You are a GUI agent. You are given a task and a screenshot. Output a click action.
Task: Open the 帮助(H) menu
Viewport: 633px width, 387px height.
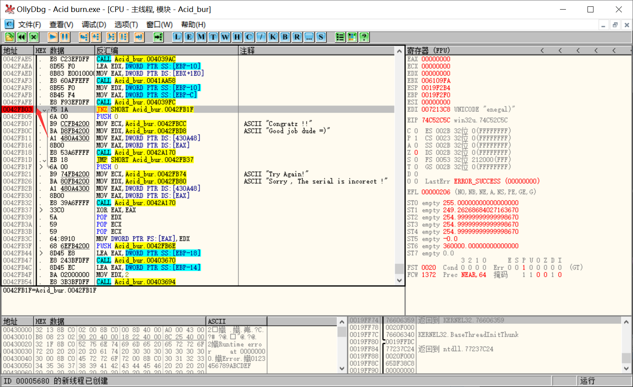[193, 24]
